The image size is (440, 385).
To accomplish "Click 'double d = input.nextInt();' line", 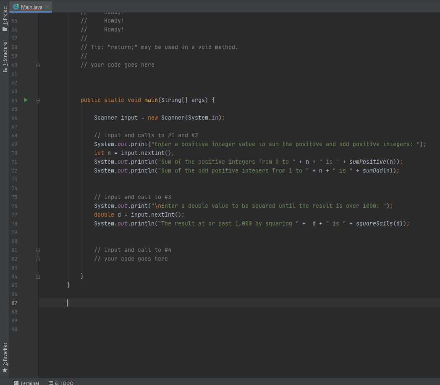I will [139, 215].
